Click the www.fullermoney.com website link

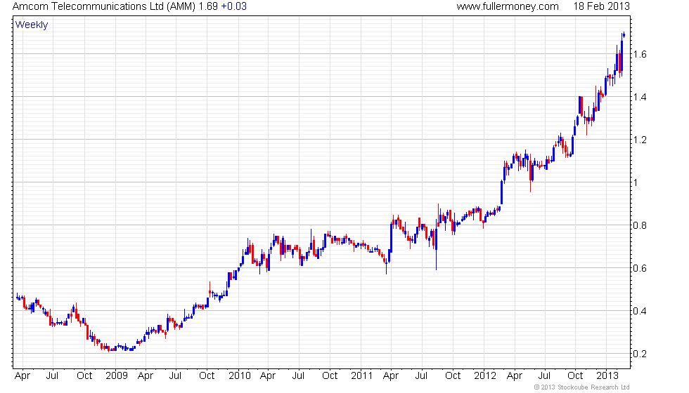pos(507,6)
